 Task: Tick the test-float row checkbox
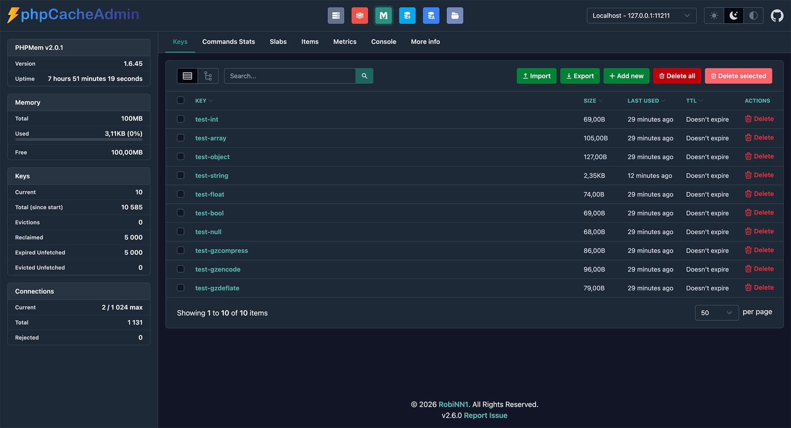(x=180, y=194)
